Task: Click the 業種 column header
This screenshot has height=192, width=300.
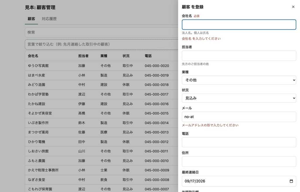Action: point(104,56)
